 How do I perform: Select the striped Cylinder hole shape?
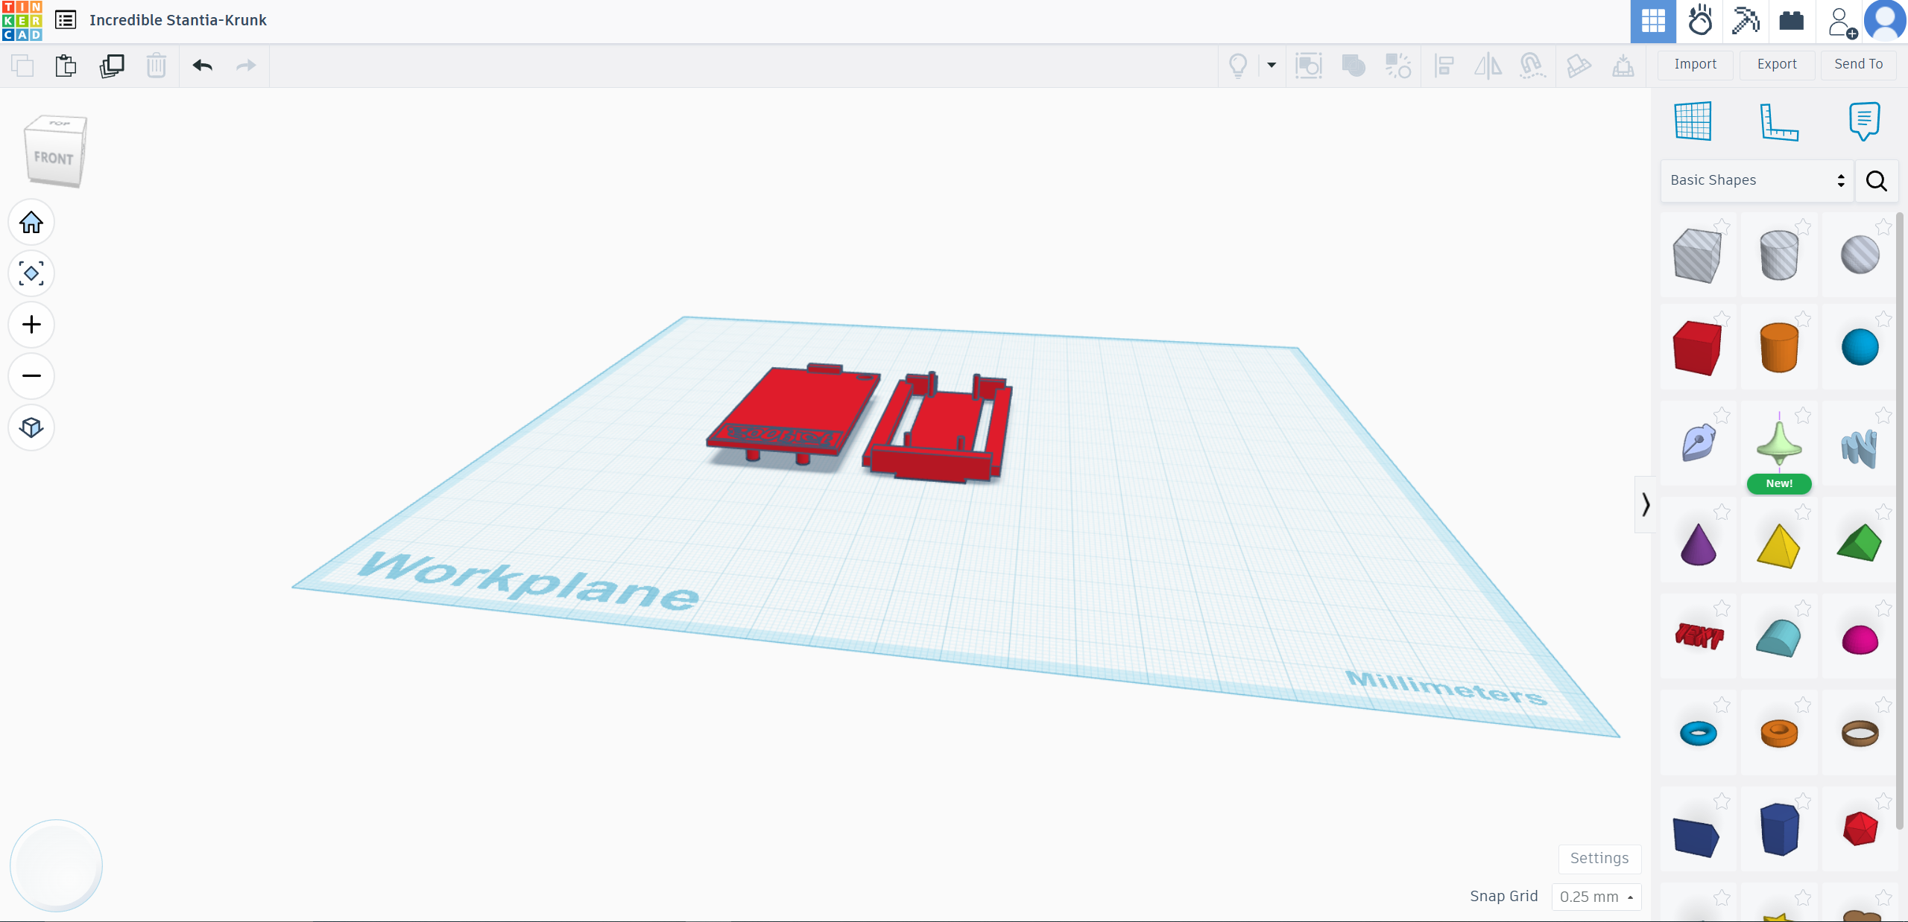pos(1779,255)
